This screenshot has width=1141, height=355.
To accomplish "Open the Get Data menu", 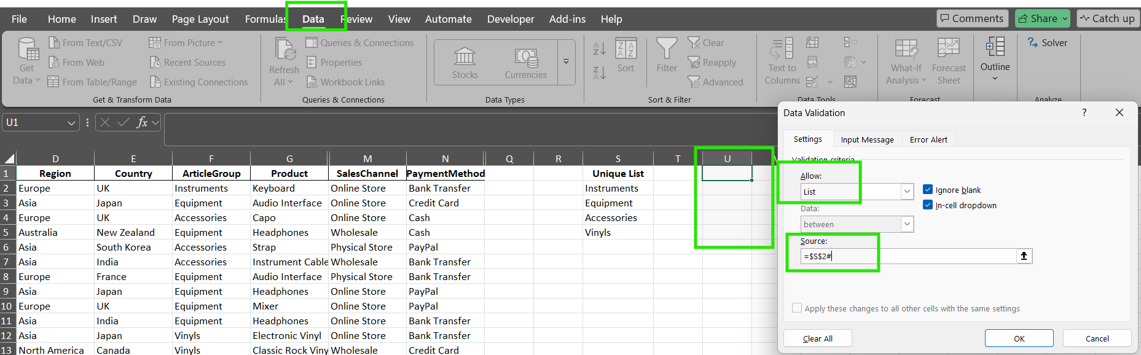I will pyautogui.click(x=26, y=61).
